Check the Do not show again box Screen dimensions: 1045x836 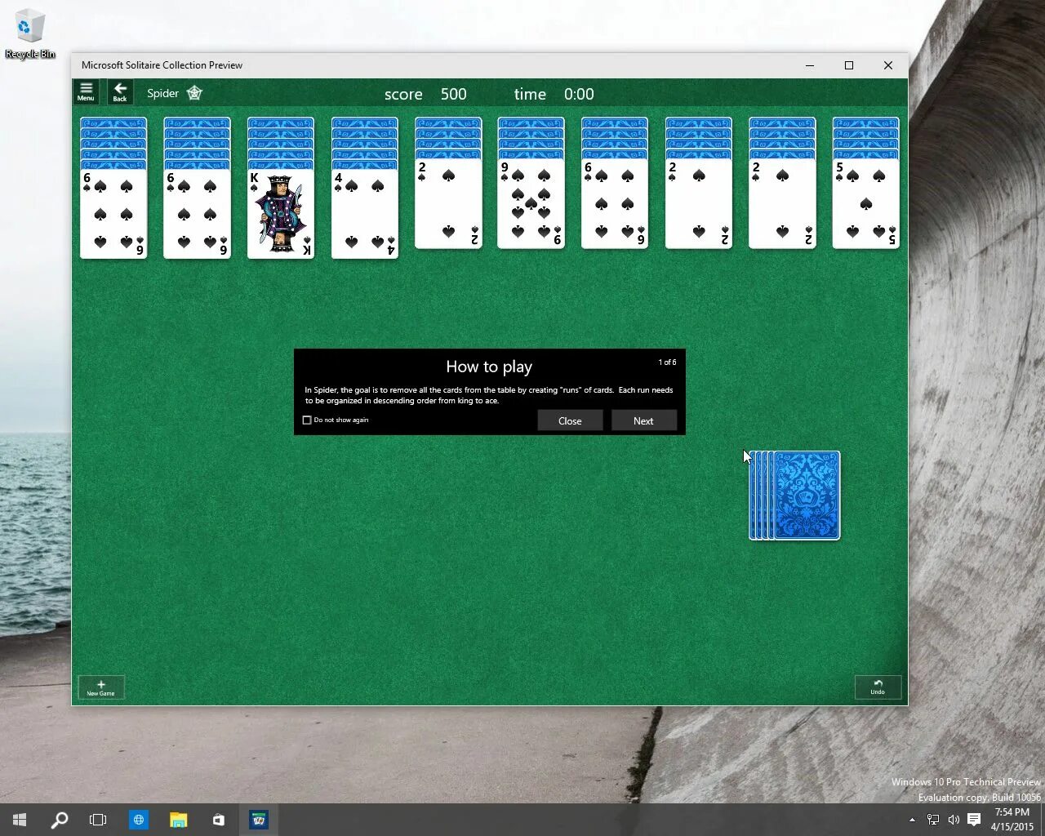307,420
